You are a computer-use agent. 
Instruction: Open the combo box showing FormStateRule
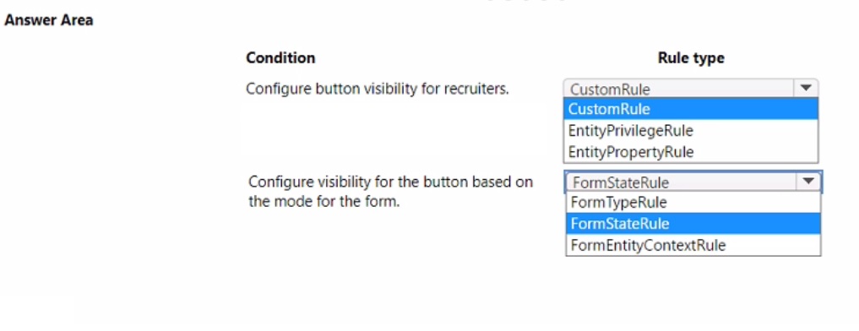pos(693,182)
